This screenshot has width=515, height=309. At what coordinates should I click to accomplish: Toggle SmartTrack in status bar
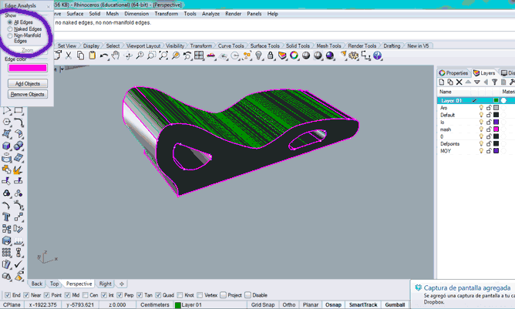(x=363, y=304)
